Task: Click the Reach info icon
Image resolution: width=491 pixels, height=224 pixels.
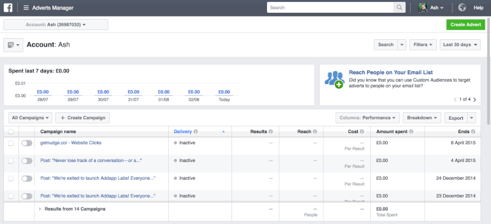Action: coord(315,132)
